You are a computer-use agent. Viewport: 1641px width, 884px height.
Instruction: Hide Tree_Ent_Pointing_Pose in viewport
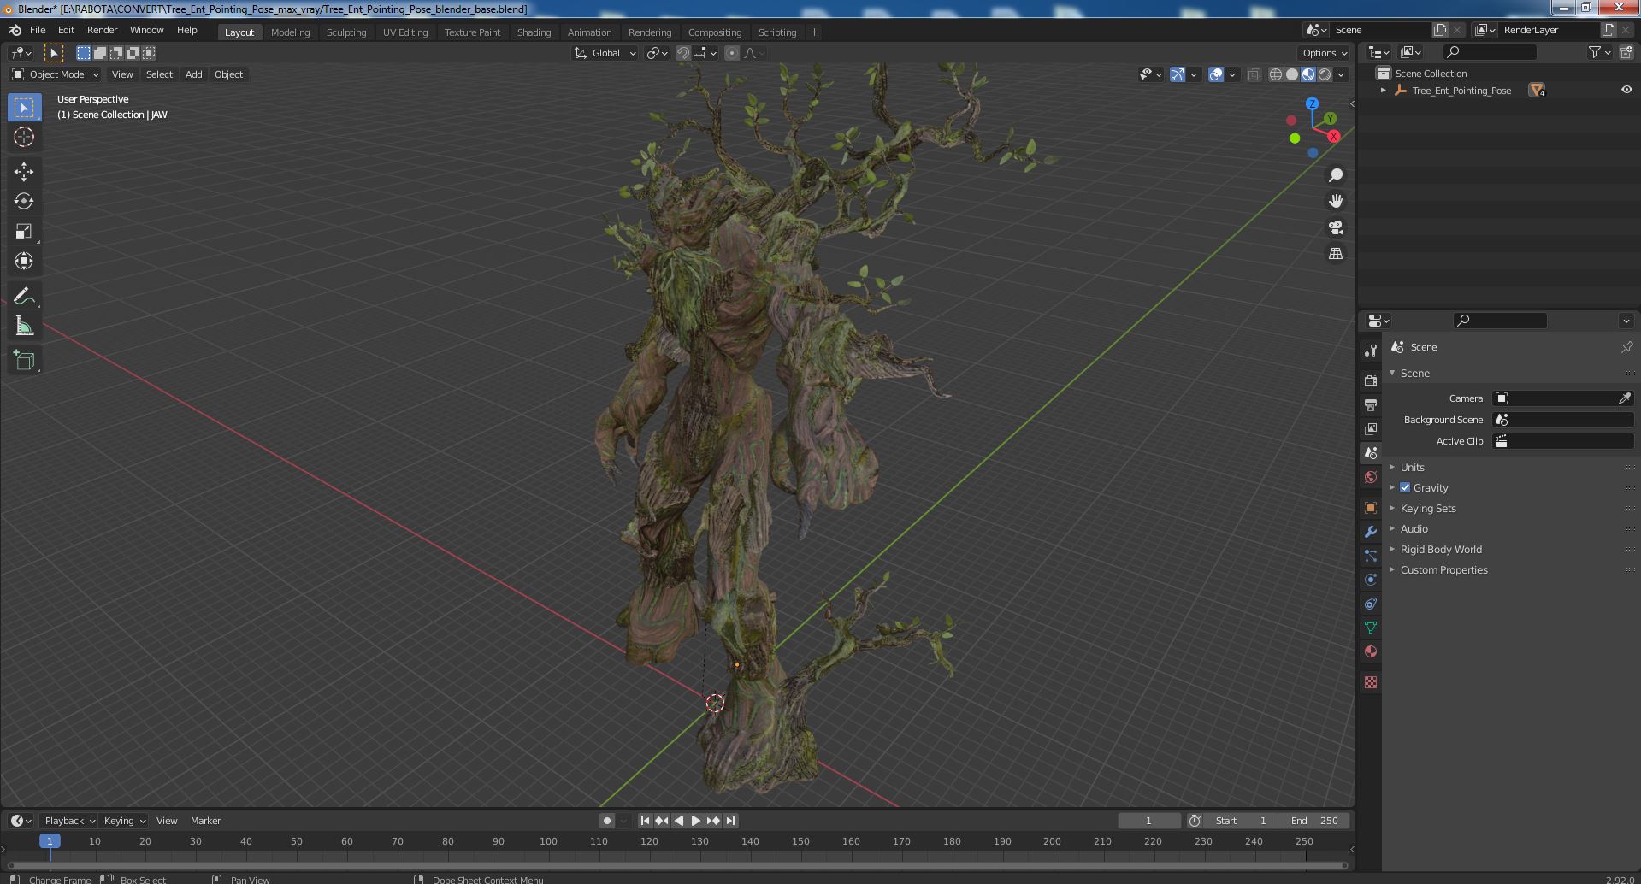point(1626,90)
